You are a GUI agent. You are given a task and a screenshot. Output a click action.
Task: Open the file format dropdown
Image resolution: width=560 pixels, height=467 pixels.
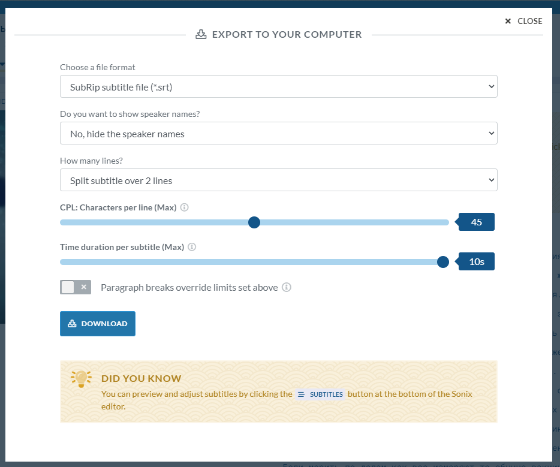[279, 86]
